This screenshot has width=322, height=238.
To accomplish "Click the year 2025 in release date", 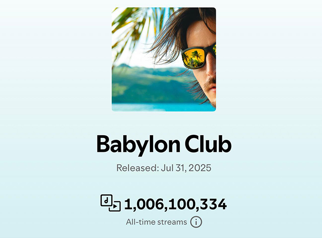I will (x=200, y=168).
